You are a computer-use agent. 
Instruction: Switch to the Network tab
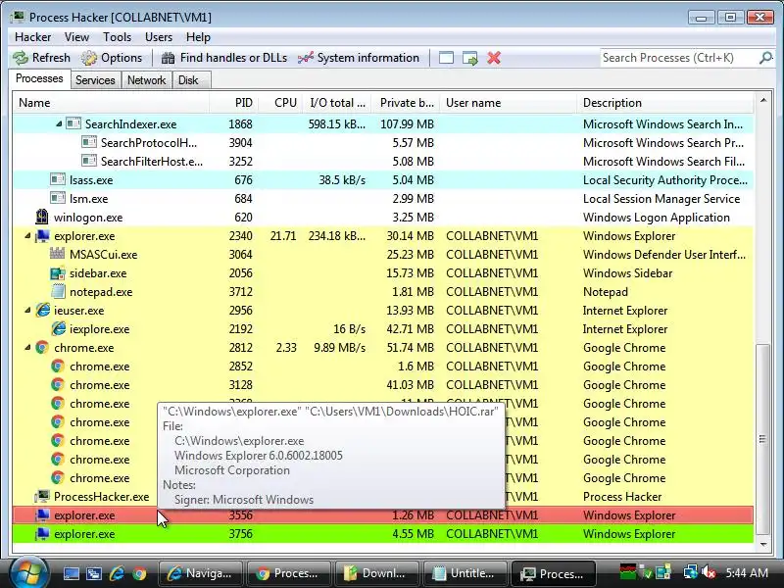click(x=146, y=80)
